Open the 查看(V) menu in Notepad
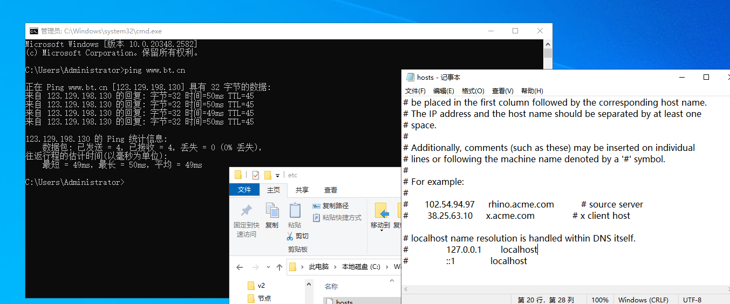 point(502,91)
